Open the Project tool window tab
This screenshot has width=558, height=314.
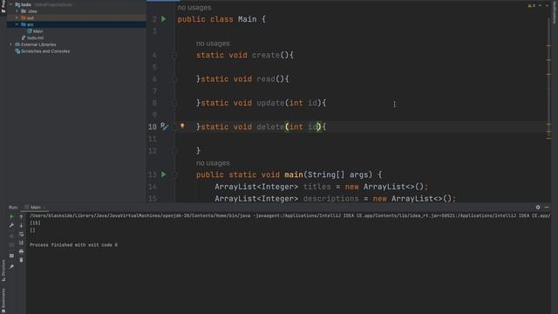pyautogui.click(x=3, y=6)
